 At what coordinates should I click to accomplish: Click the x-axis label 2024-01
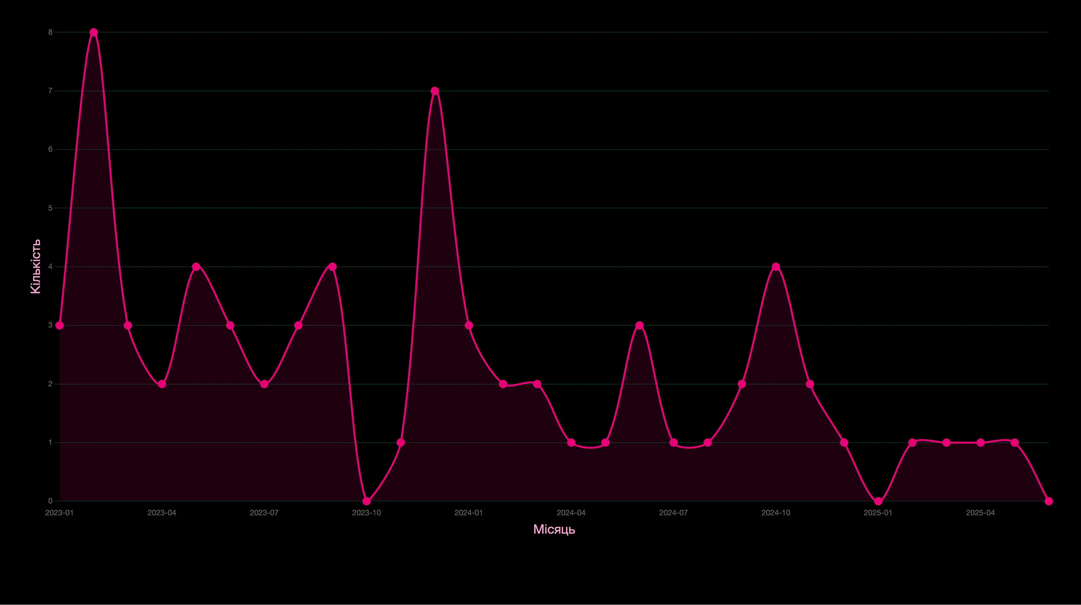(469, 513)
